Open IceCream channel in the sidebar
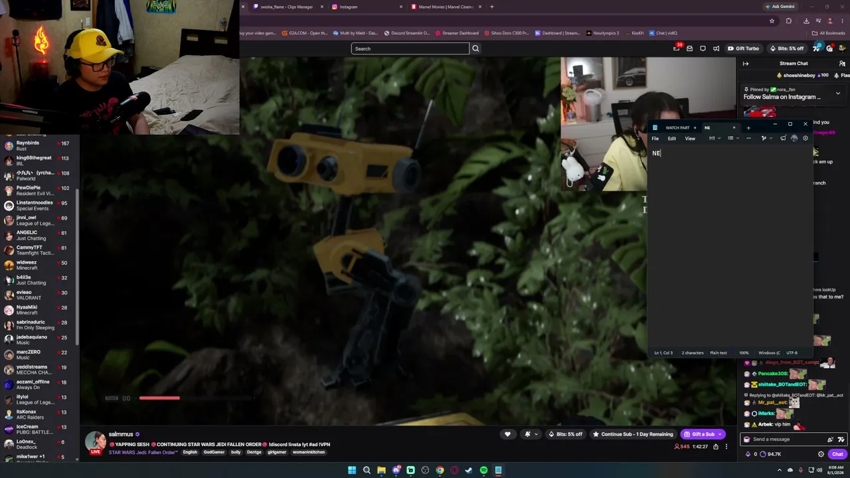This screenshot has width=850, height=478. (40, 430)
